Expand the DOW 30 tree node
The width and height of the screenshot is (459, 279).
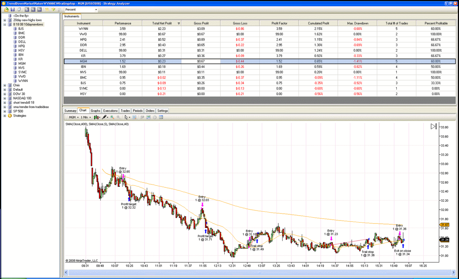click(x=5, y=94)
